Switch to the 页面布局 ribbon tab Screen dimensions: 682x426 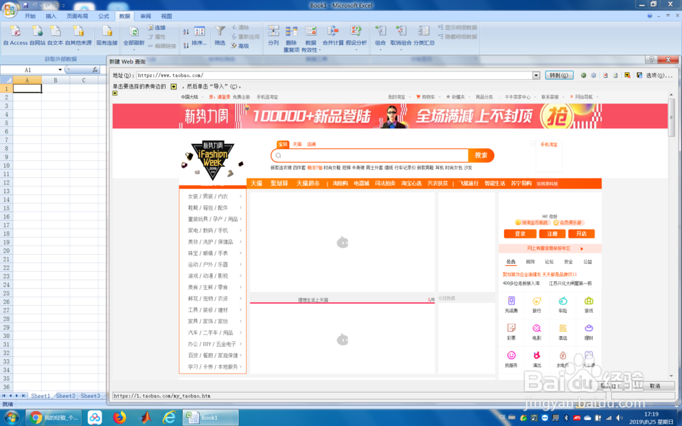[x=78, y=16]
